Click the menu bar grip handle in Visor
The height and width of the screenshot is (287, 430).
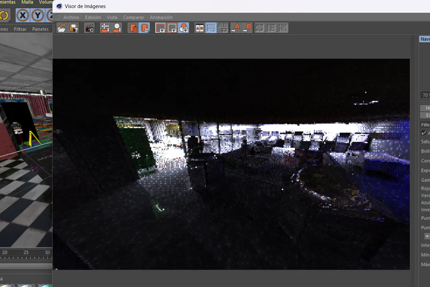point(57,17)
